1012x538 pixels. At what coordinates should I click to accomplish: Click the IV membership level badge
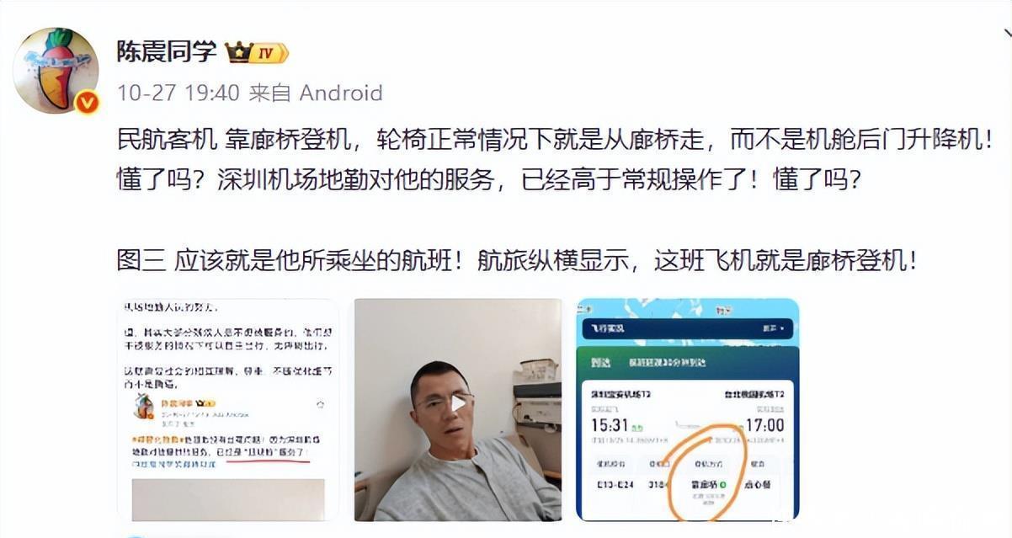coord(270,53)
